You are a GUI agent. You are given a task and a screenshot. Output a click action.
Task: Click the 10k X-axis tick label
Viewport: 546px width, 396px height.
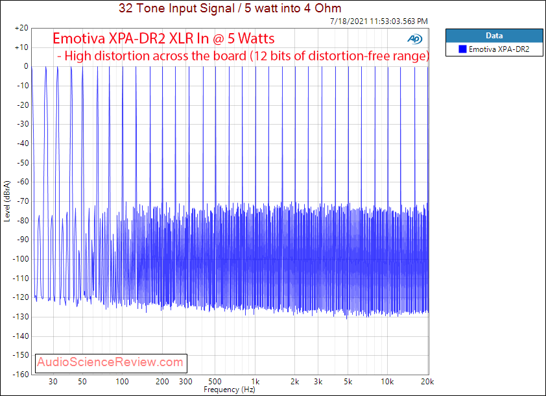387,382
